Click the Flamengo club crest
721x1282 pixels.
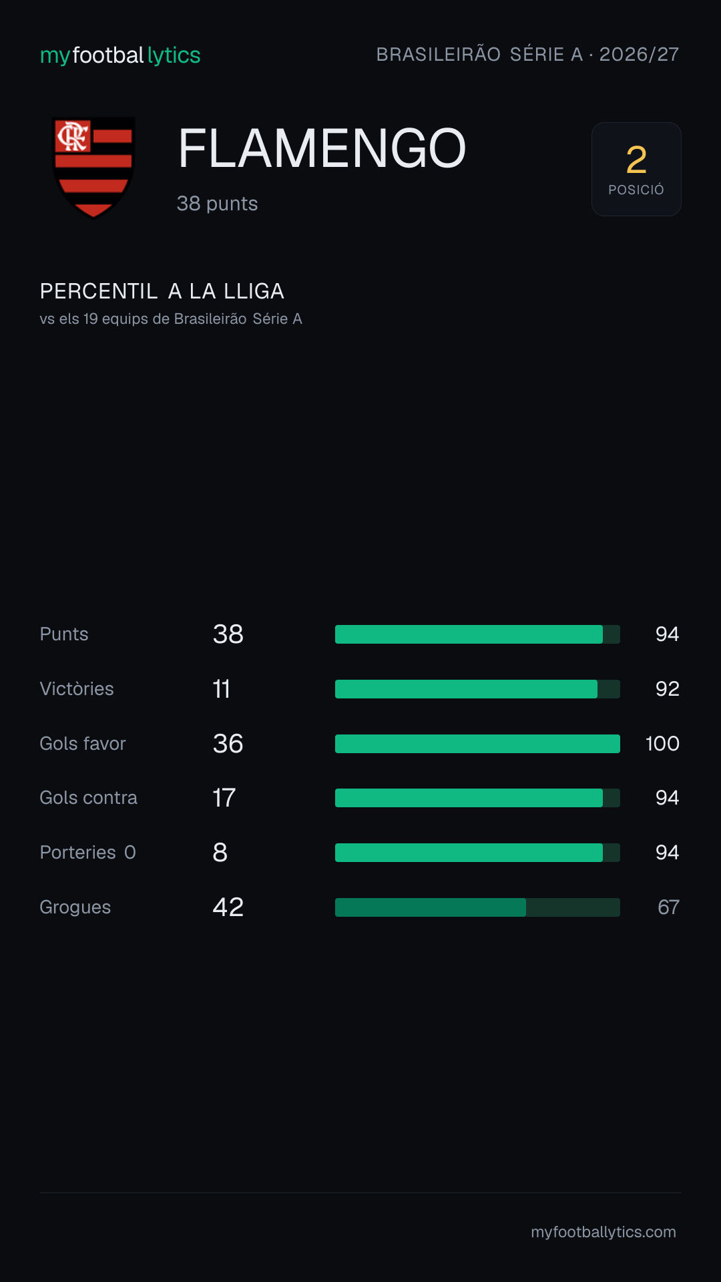pos(93,168)
